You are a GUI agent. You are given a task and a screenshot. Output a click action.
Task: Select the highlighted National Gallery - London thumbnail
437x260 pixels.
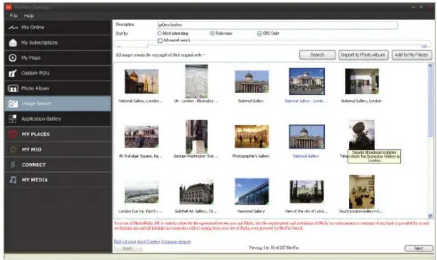tap(306, 81)
